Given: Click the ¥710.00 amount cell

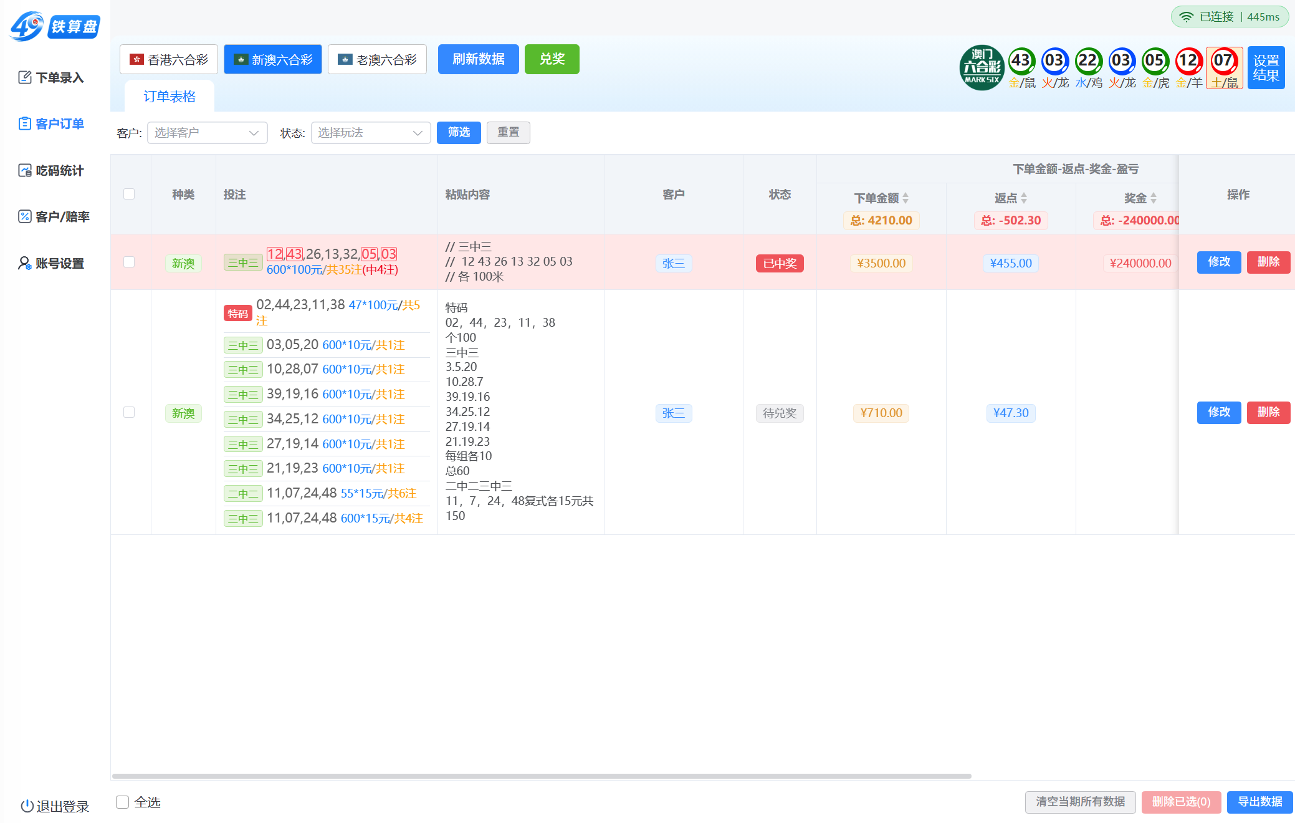Looking at the screenshot, I should (881, 413).
